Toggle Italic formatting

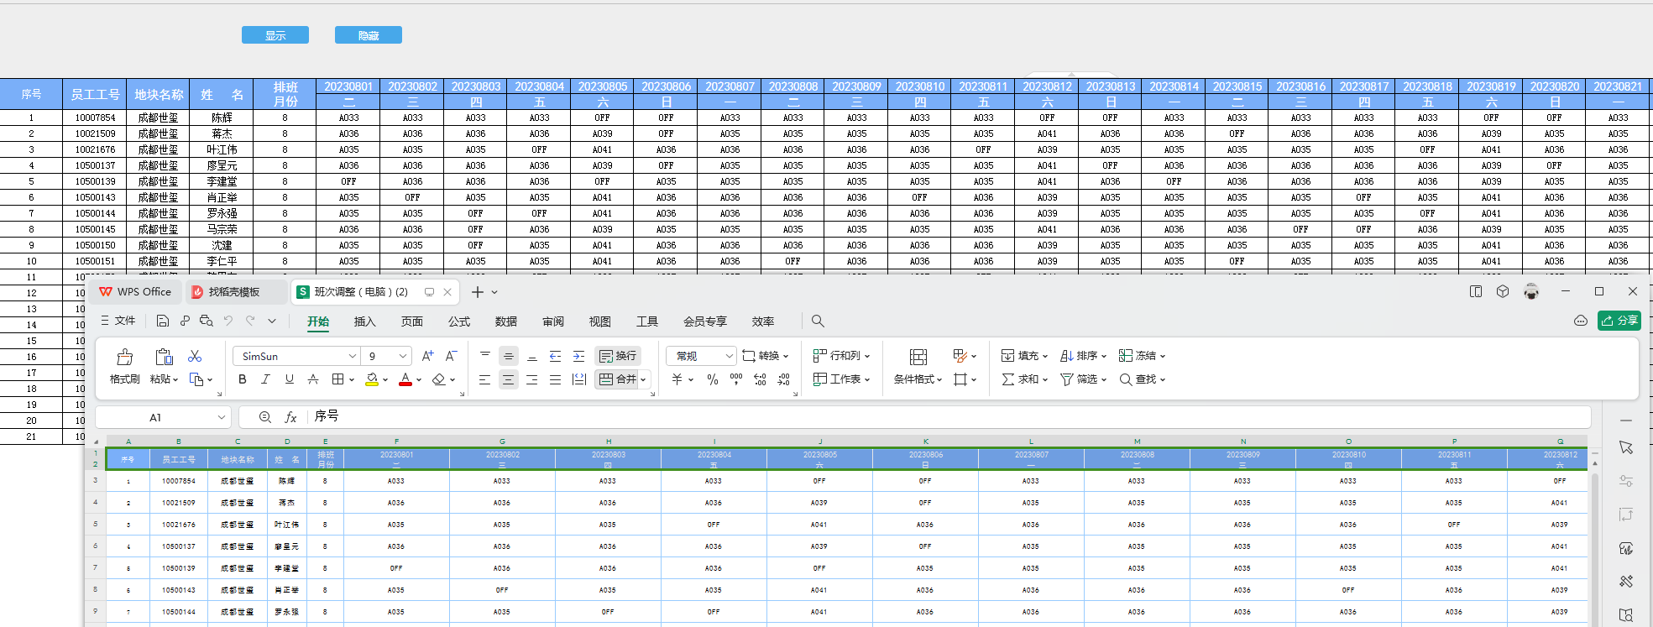click(x=266, y=379)
